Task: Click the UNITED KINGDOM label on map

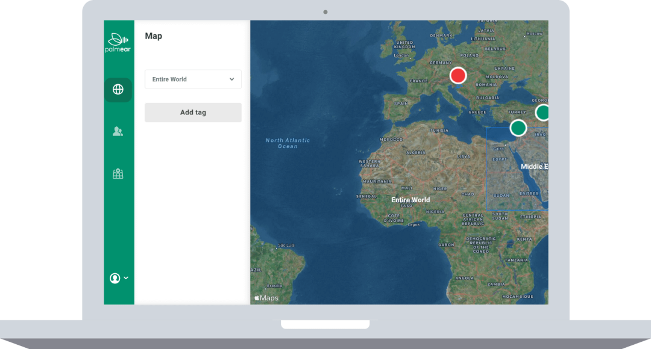Action: coord(405,45)
